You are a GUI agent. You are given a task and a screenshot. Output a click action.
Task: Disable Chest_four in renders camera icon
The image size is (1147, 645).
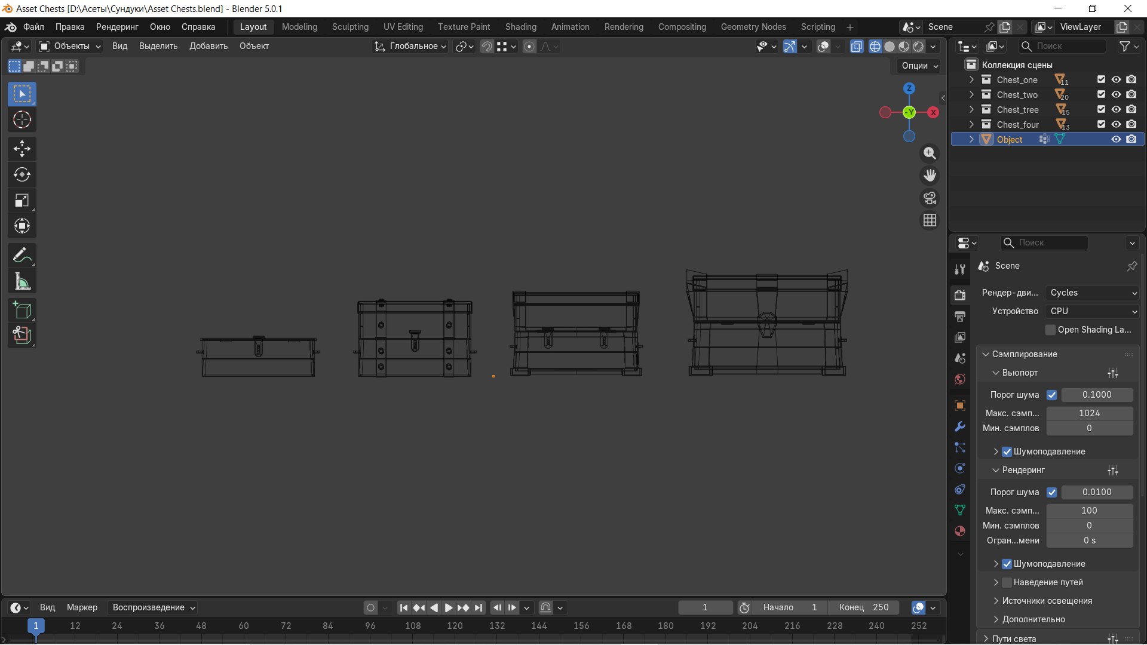[x=1131, y=124]
